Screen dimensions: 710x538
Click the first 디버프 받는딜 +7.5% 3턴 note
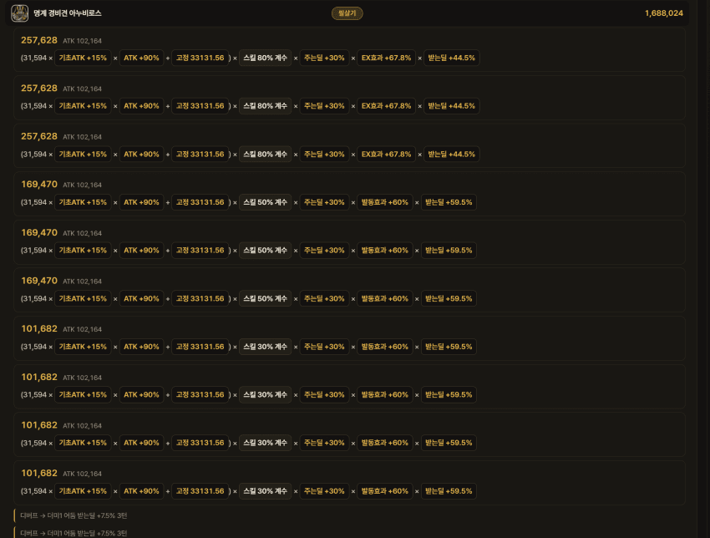coord(74,515)
